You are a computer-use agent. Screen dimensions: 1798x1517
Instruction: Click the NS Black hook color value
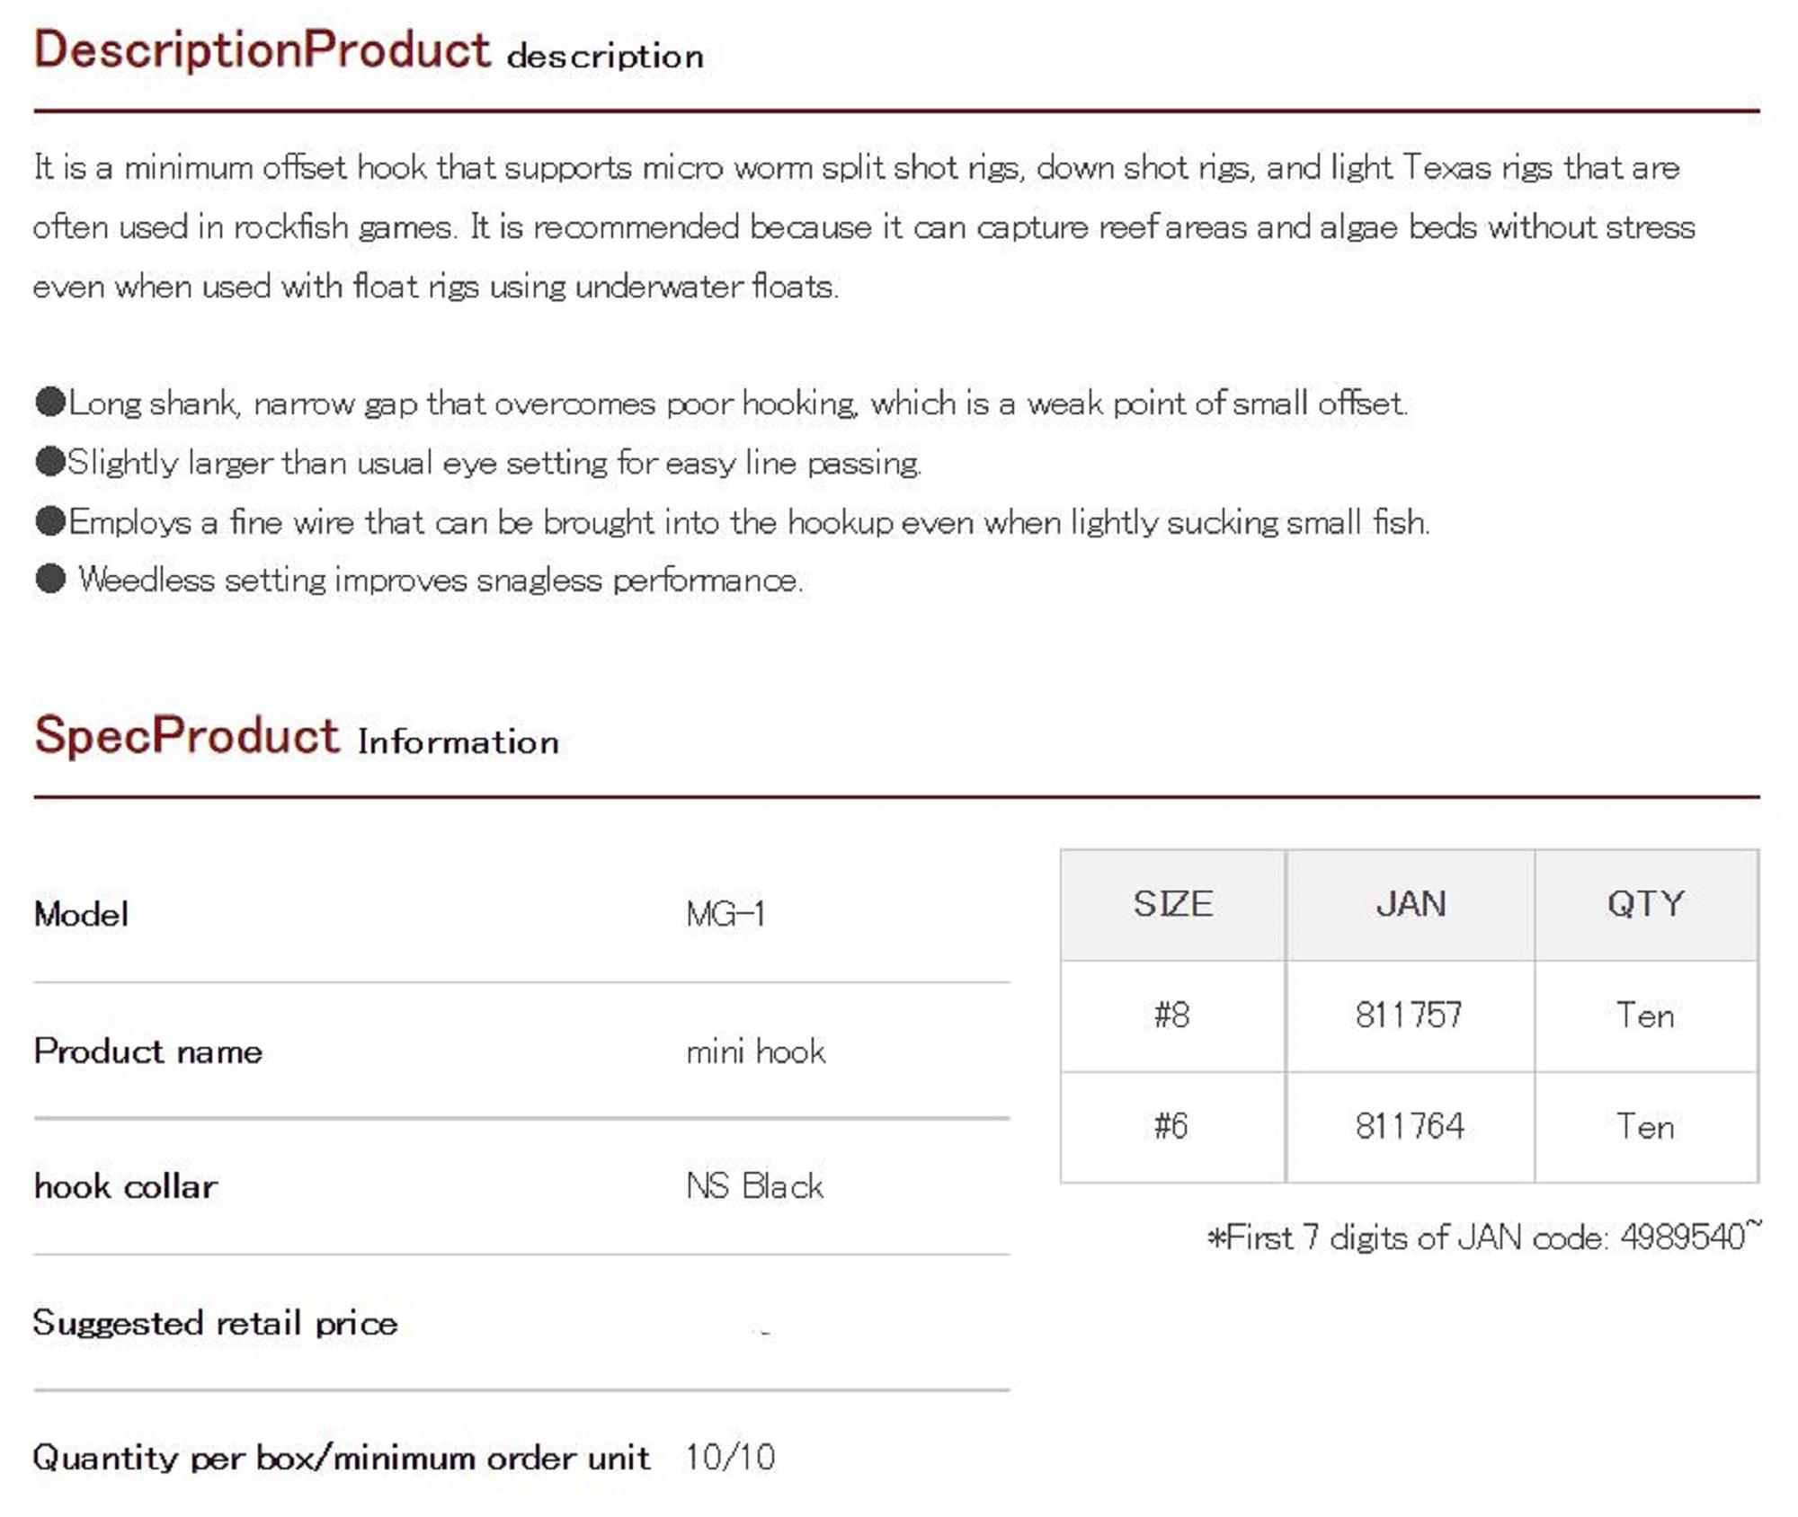754,1187
